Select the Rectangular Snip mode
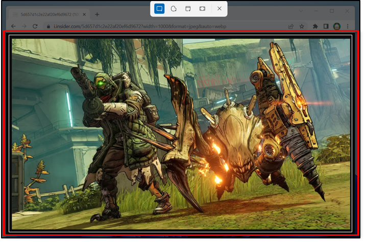 click(159, 9)
